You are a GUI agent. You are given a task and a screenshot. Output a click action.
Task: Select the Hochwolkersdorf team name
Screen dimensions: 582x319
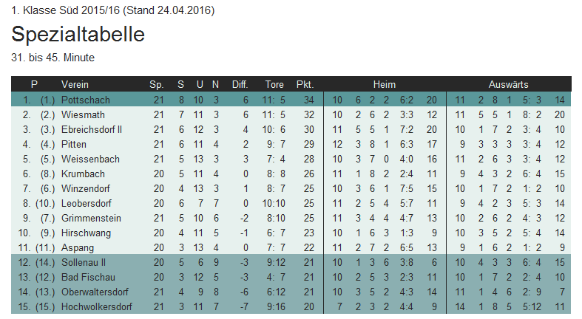[97, 306]
